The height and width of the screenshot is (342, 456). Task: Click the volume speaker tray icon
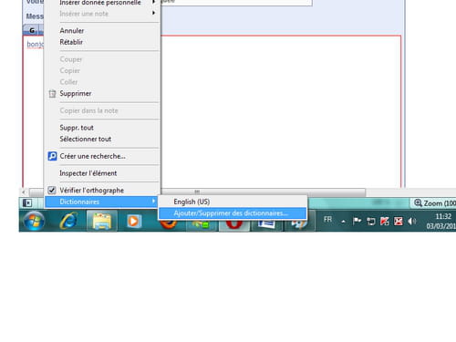411,221
